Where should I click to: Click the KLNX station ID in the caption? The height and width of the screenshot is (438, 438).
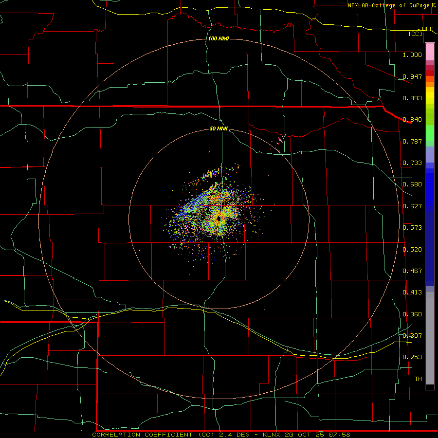click(x=273, y=435)
